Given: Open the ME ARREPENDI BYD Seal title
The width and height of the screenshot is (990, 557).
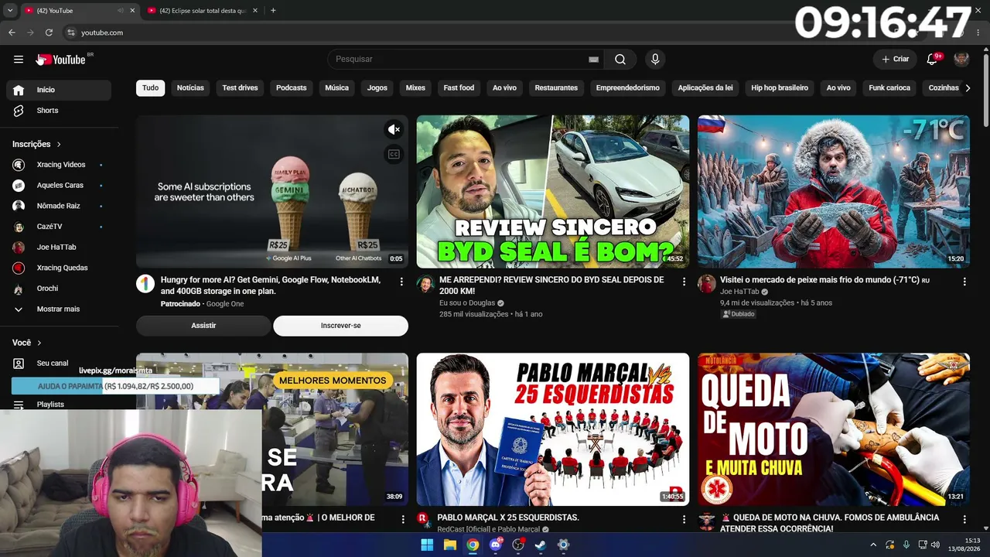Looking at the screenshot, I should coord(551,285).
